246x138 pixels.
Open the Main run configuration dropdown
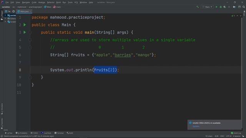(x=208, y=7)
